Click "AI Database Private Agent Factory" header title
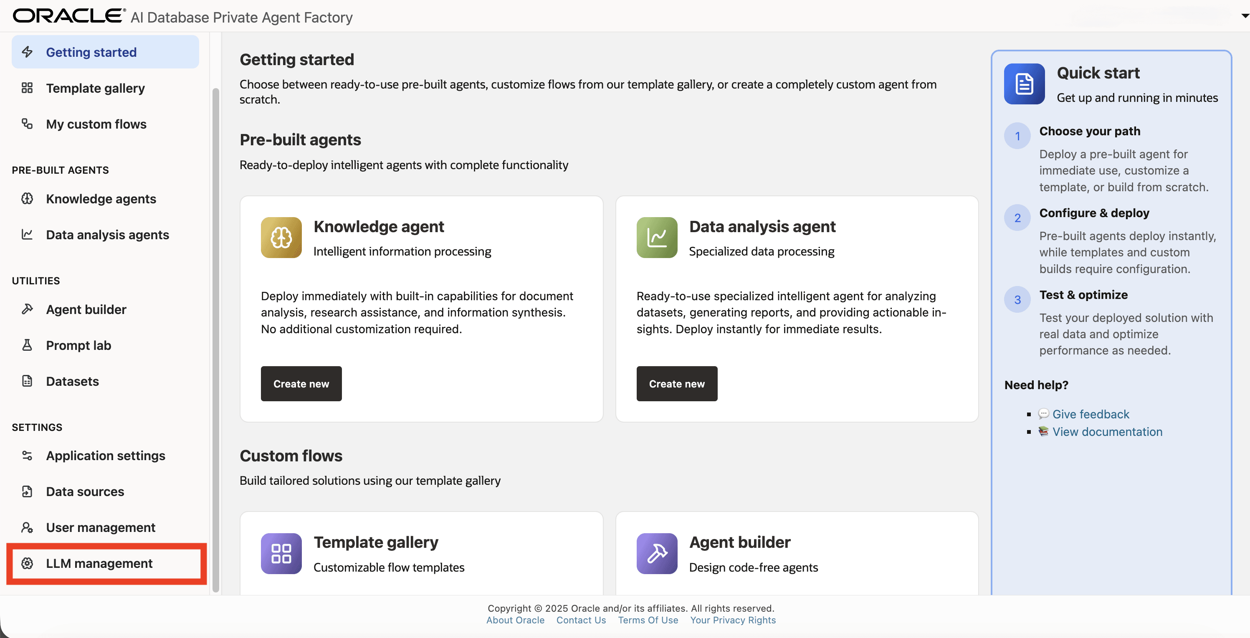Viewport: 1250px width, 638px height. coord(242,18)
